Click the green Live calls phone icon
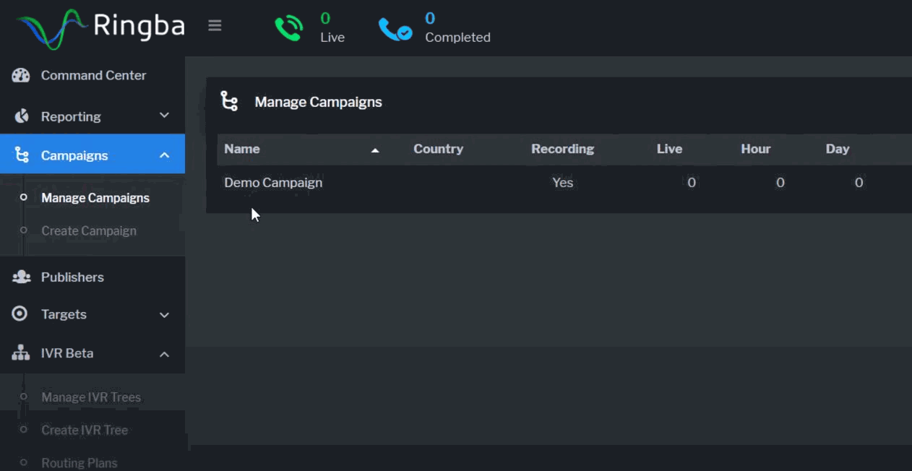Viewport: 912px width, 471px height. tap(288, 27)
